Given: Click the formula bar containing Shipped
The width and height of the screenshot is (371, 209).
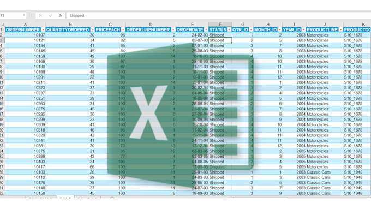Looking at the screenshot, I should (x=219, y=16).
